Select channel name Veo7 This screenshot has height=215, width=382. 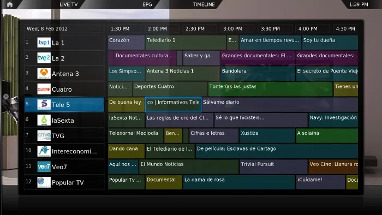(x=59, y=167)
